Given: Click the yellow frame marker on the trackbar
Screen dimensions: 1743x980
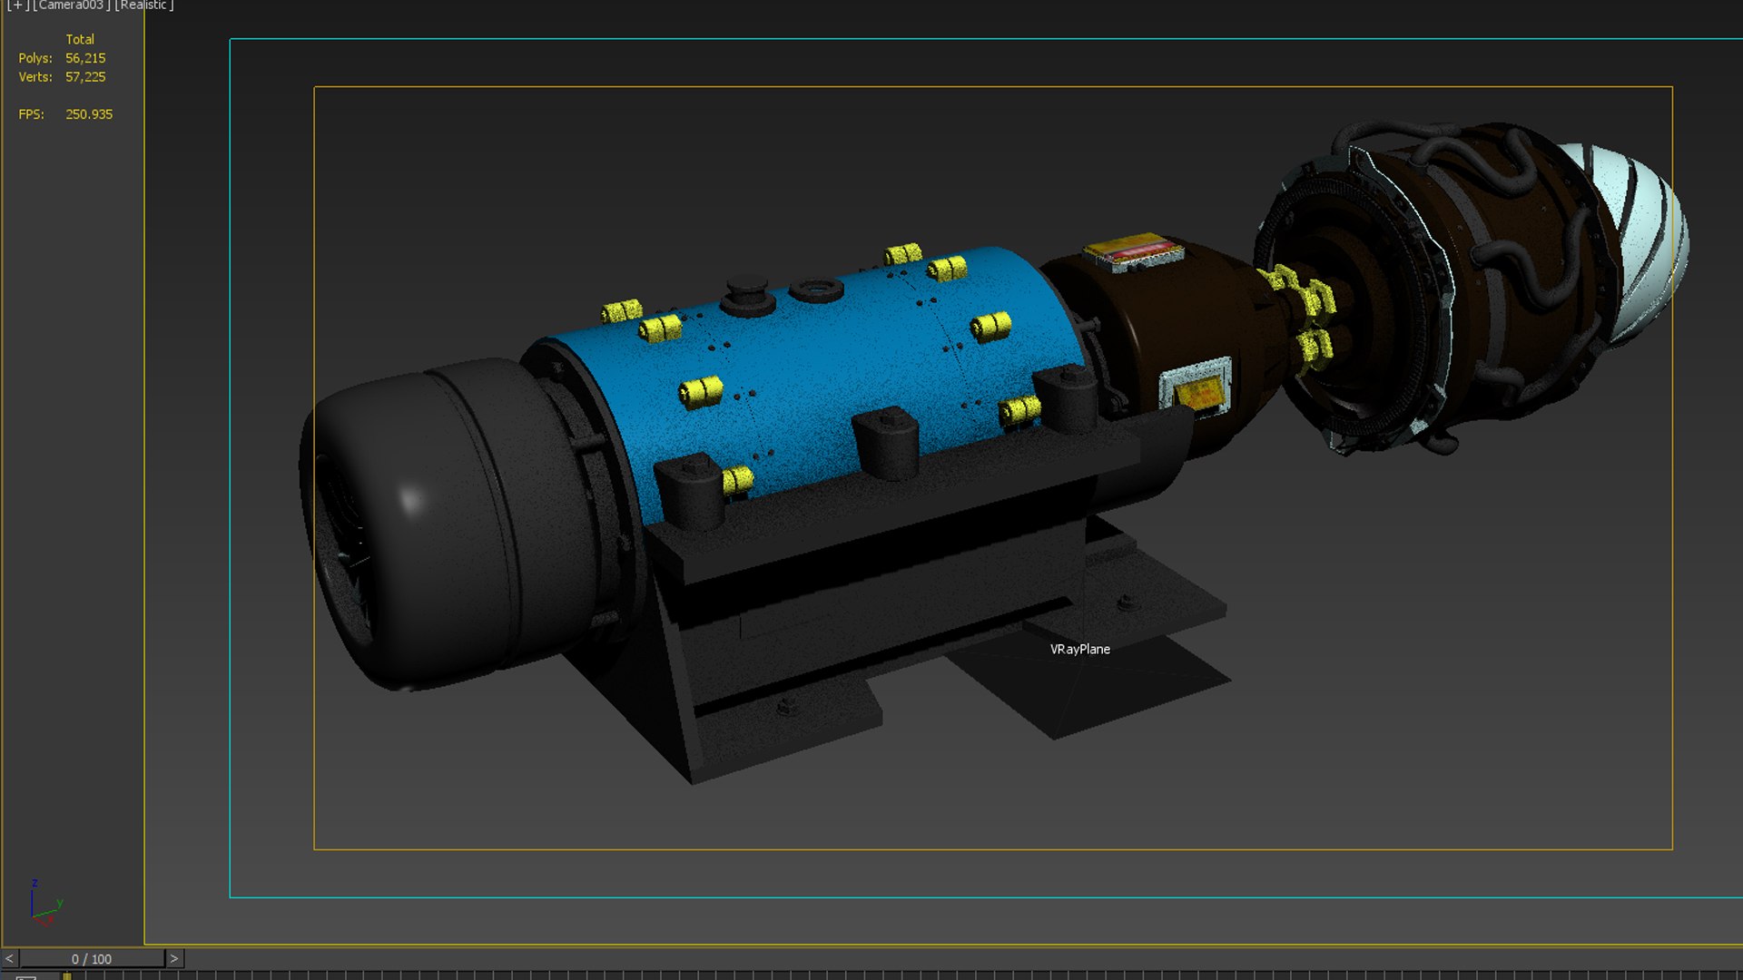Looking at the screenshot, I should (x=66, y=976).
